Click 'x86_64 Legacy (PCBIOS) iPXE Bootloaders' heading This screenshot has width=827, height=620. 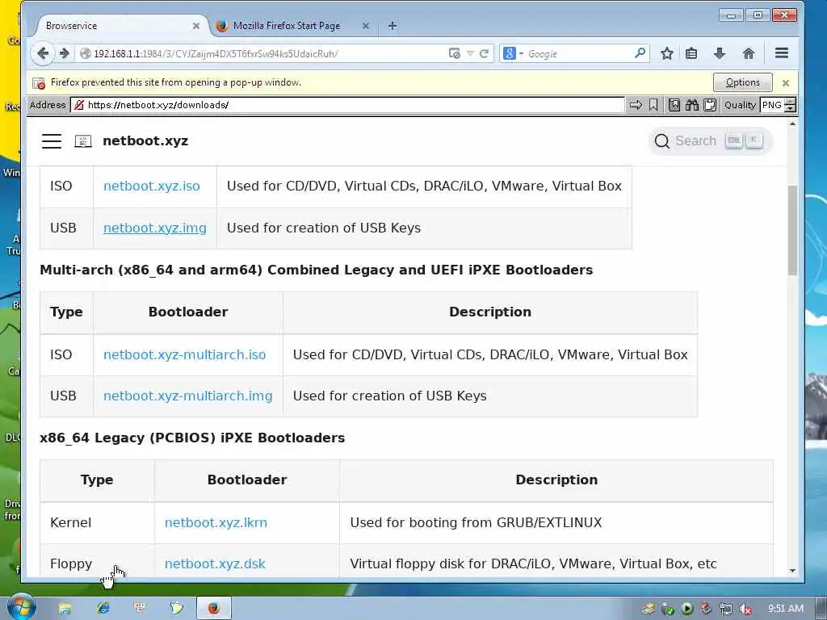click(192, 438)
